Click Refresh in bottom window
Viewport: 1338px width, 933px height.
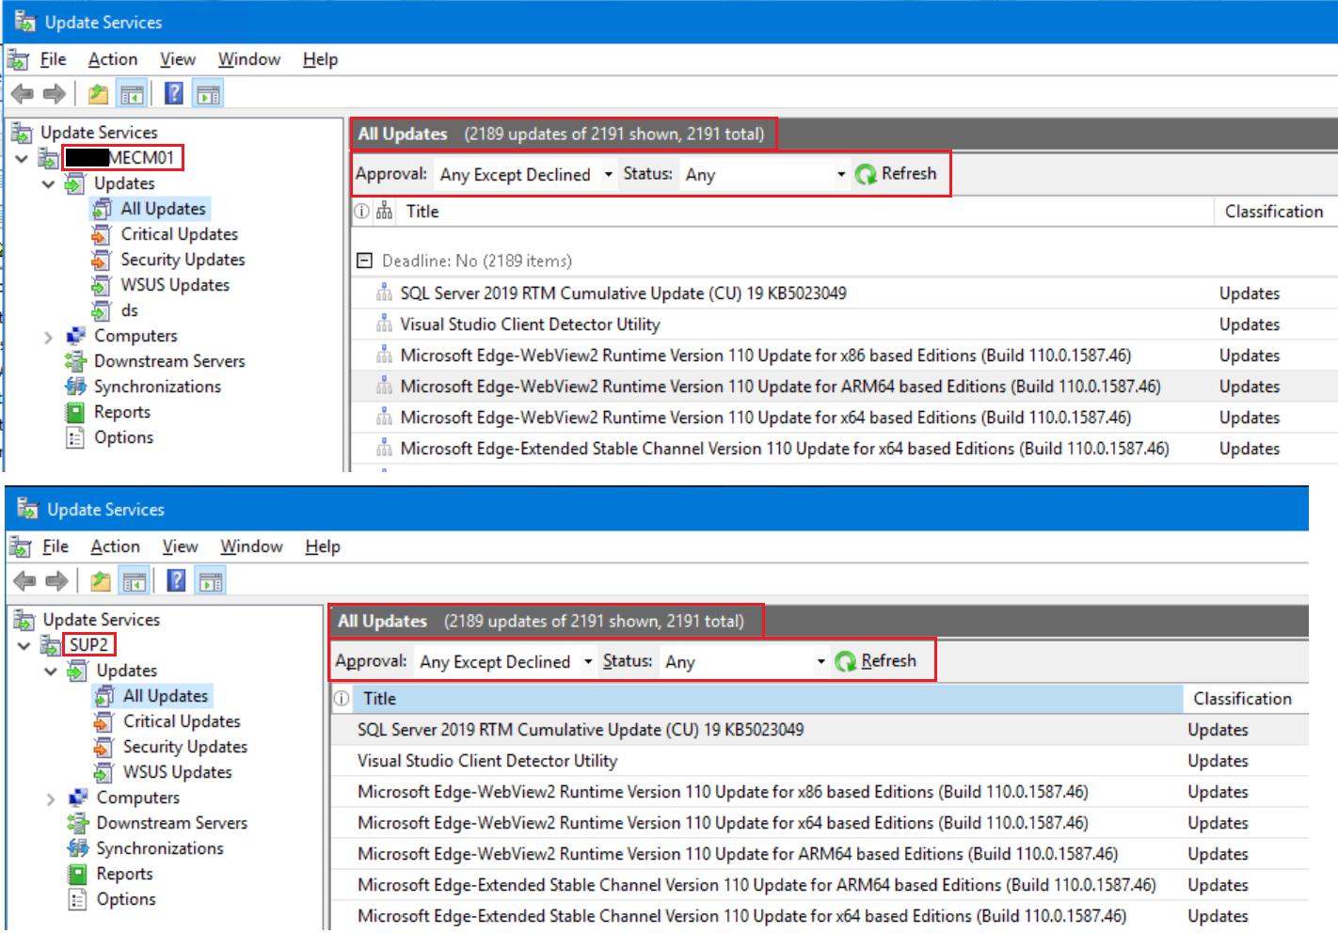point(875,661)
